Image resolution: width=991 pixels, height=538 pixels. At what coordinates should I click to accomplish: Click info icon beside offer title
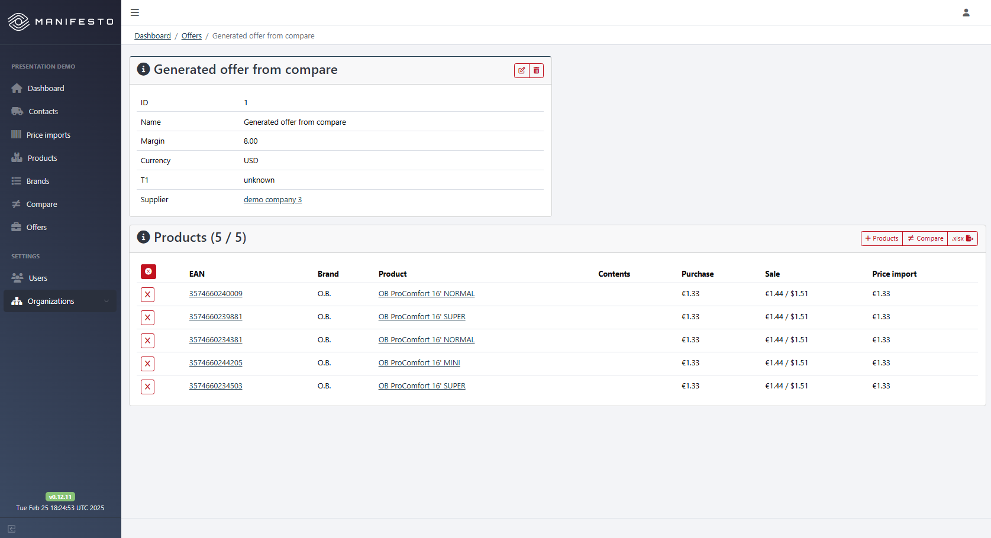tap(143, 69)
